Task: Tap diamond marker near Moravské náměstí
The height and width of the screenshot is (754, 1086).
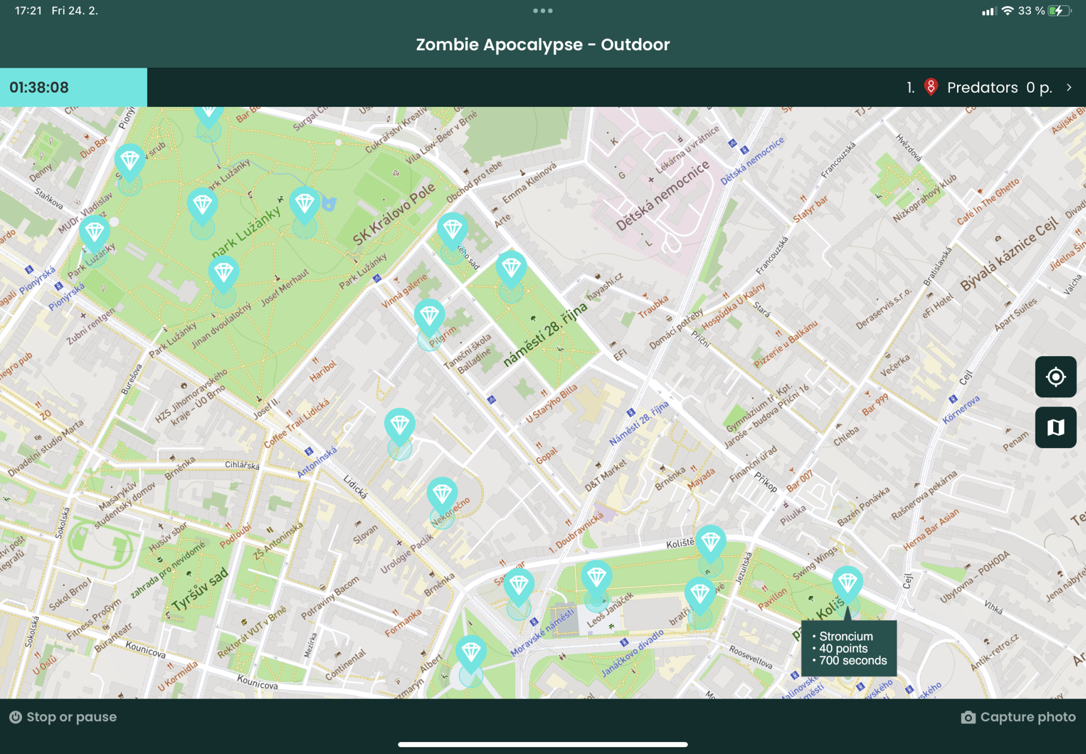Action: [519, 587]
